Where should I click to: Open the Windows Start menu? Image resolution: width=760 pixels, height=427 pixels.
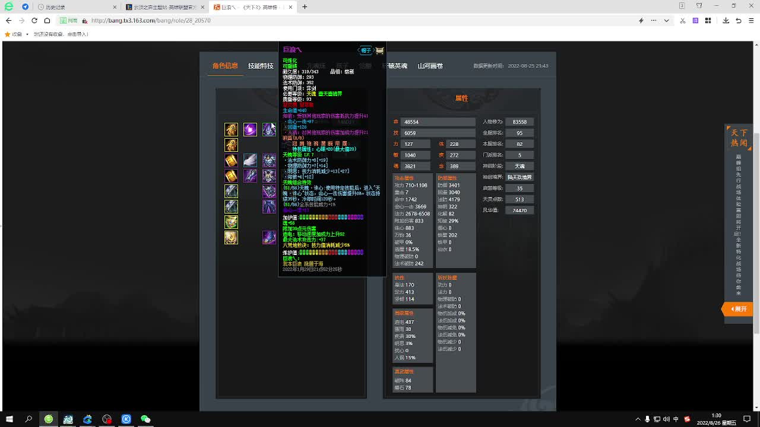(x=9, y=419)
